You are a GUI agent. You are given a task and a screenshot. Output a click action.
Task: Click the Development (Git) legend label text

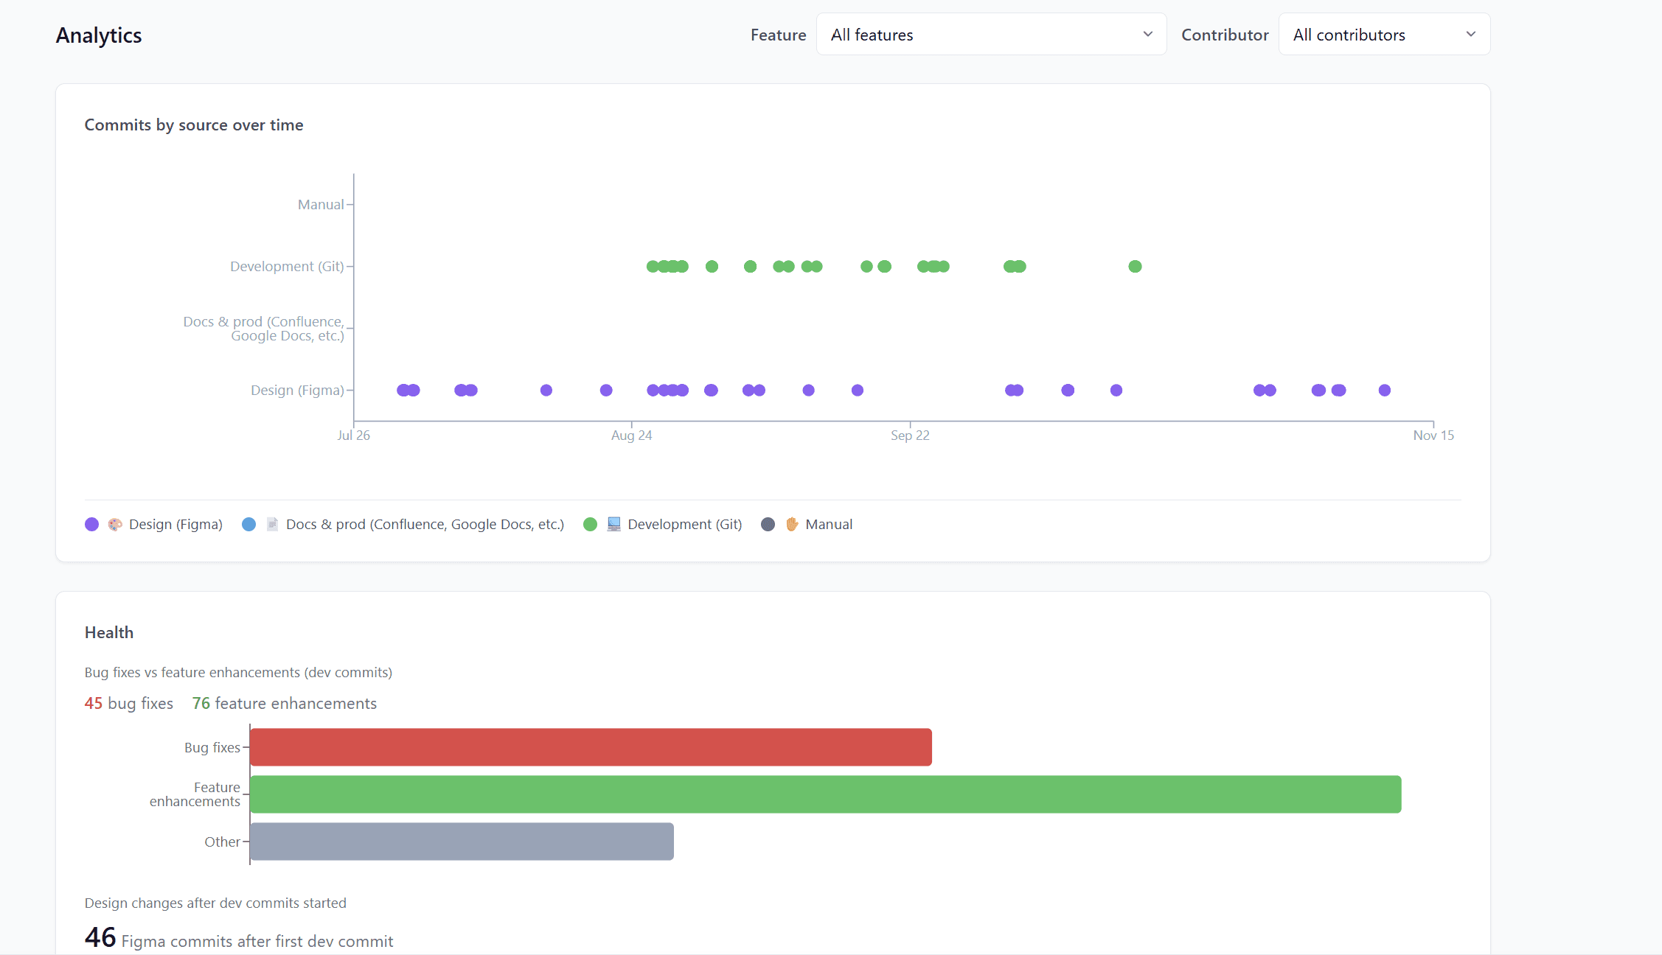click(x=684, y=525)
